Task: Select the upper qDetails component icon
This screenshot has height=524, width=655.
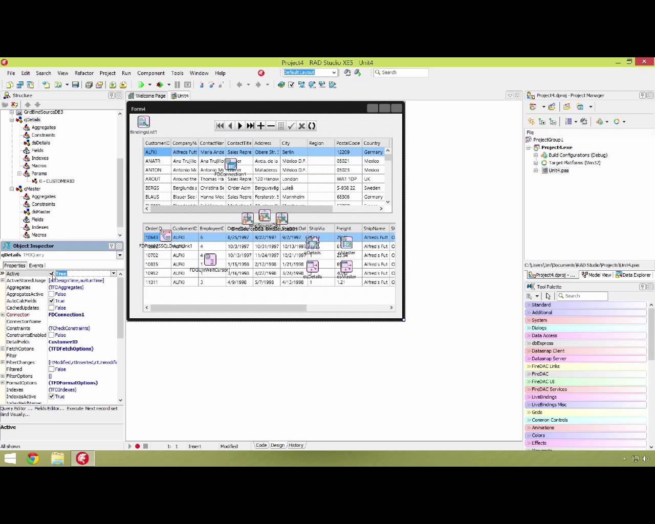Action: pos(312,243)
